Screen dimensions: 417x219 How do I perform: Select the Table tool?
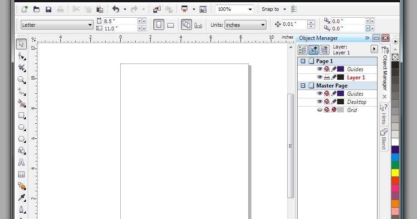pyautogui.click(x=21, y=175)
